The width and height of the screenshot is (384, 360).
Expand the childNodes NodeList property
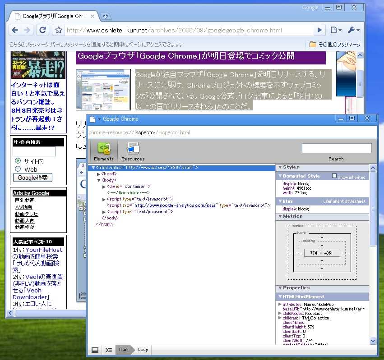[x=280, y=313]
